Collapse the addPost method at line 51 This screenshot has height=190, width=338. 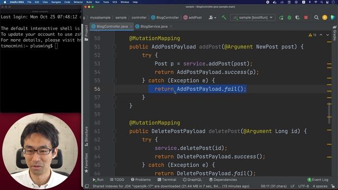115,47
